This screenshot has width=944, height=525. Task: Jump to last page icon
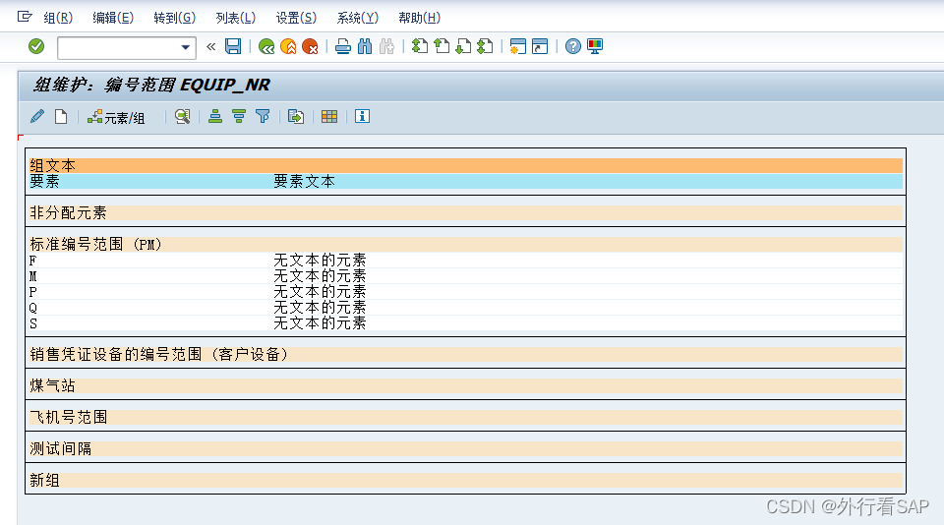485,46
